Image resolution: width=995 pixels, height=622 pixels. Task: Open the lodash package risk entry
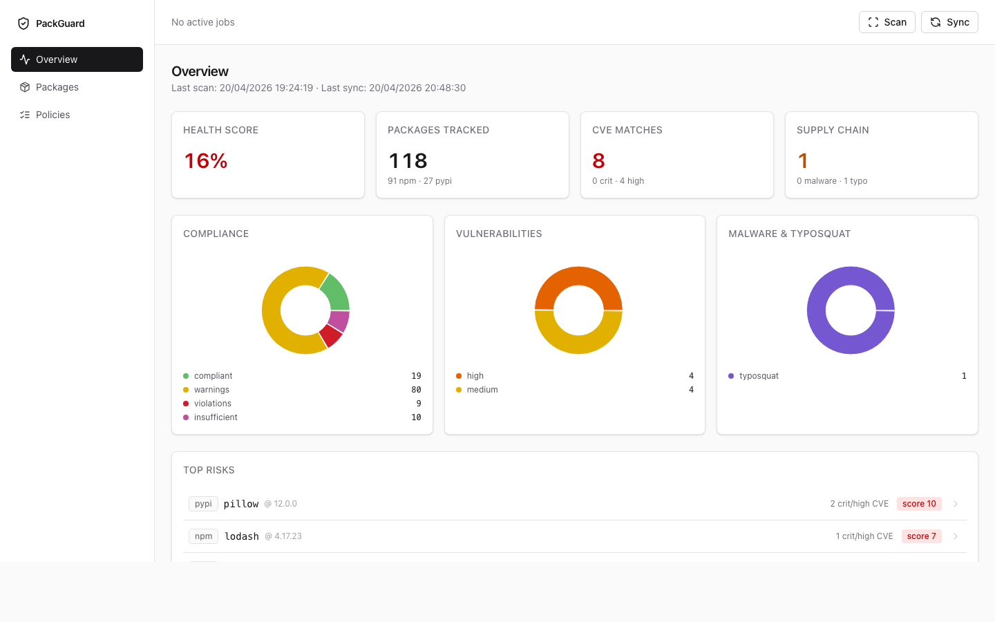(x=242, y=536)
